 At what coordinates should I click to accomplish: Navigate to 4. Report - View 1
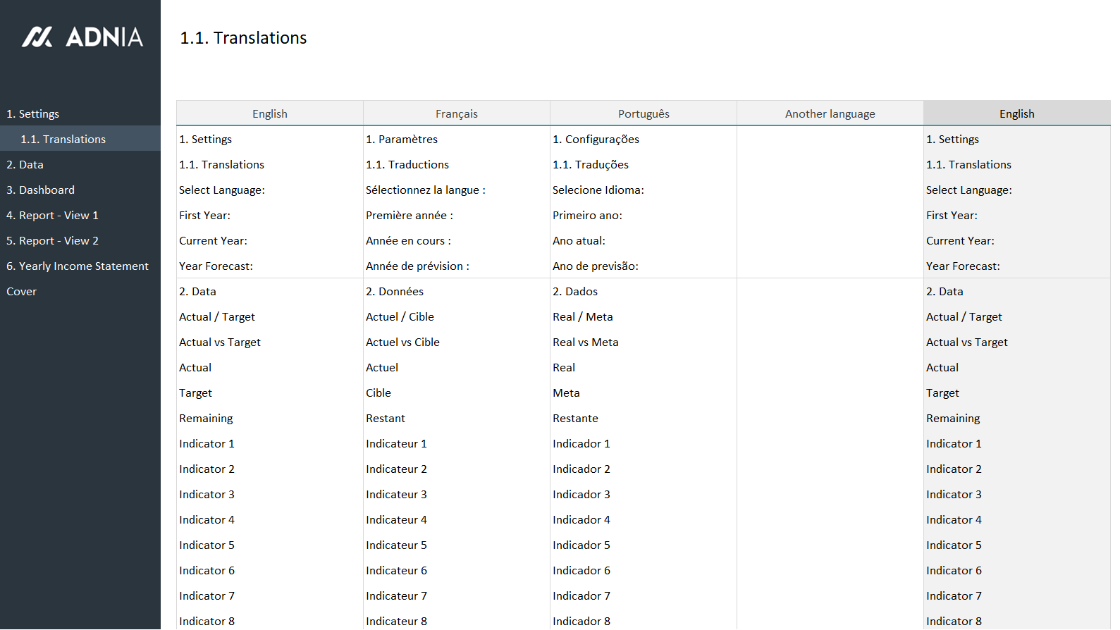click(x=53, y=216)
